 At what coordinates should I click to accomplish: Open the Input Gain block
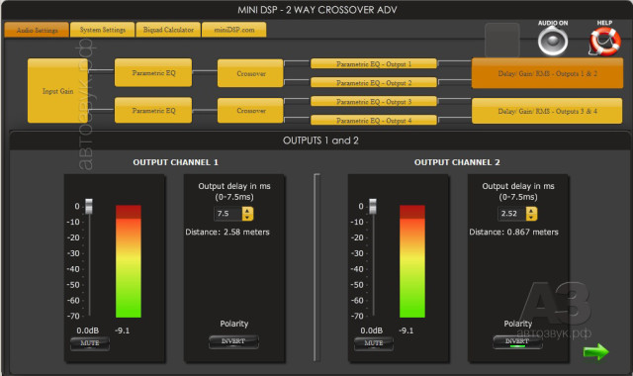(57, 91)
